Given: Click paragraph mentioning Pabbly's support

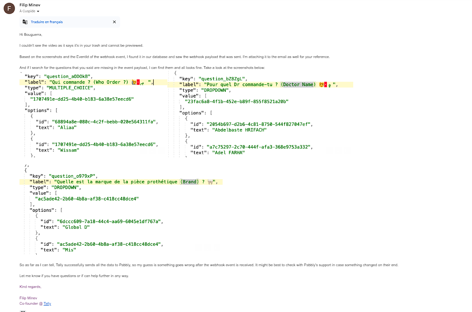Looking at the screenshot, I should [x=209, y=265].
